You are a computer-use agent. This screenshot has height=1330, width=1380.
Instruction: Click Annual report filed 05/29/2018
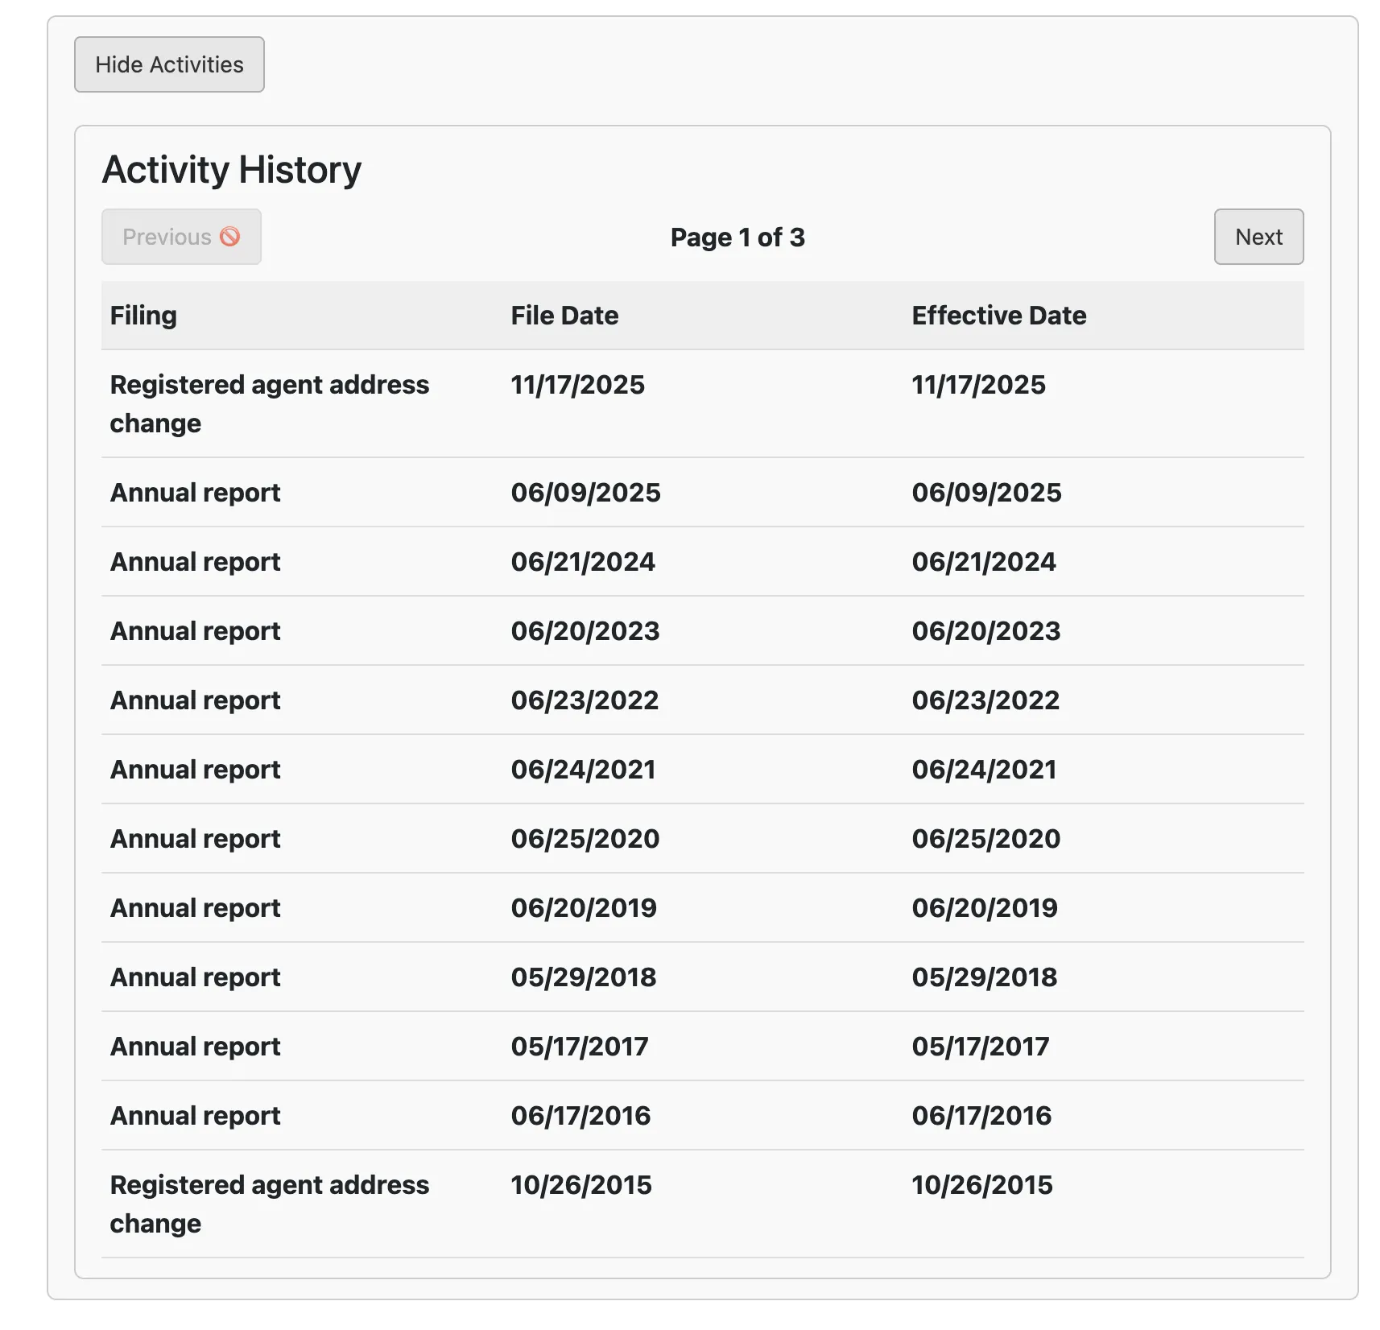pos(196,977)
